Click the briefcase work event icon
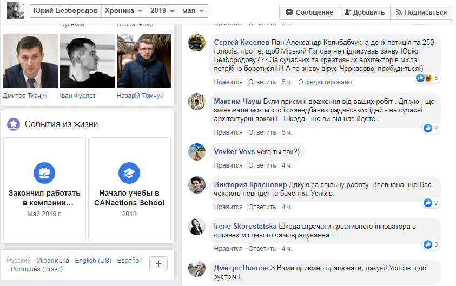The height and width of the screenshot is (286, 456). tap(44, 173)
